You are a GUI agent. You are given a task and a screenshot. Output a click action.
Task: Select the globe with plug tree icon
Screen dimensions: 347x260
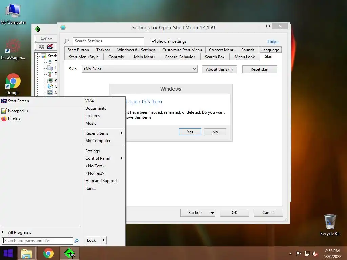pyautogui.click(x=50, y=86)
